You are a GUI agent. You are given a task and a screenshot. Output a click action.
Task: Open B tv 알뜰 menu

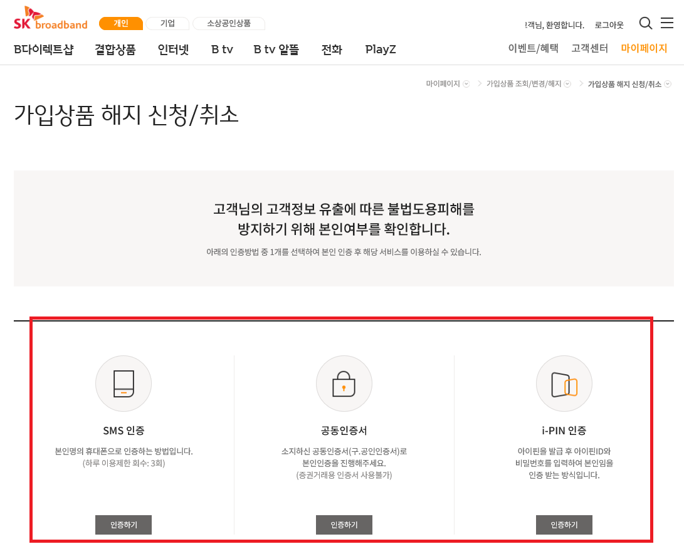pyautogui.click(x=276, y=50)
